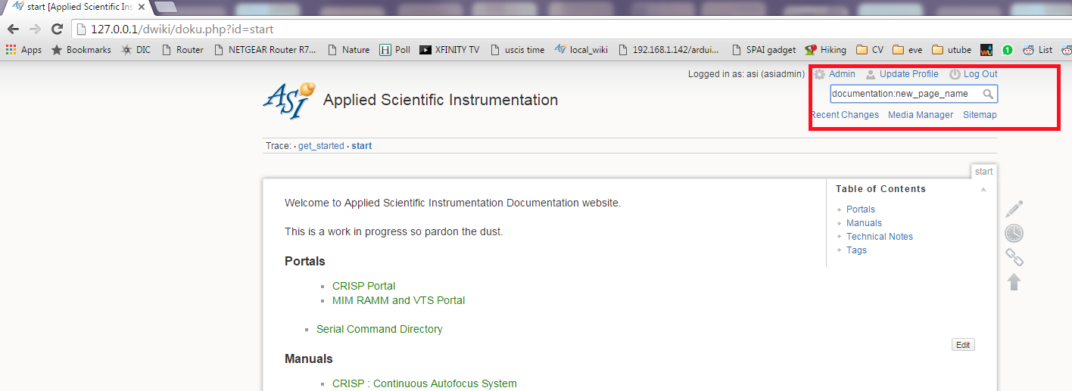Click the back-to-top arrow icon
The width and height of the screenshot is (1072, 391).
[x=1014, y=282]
